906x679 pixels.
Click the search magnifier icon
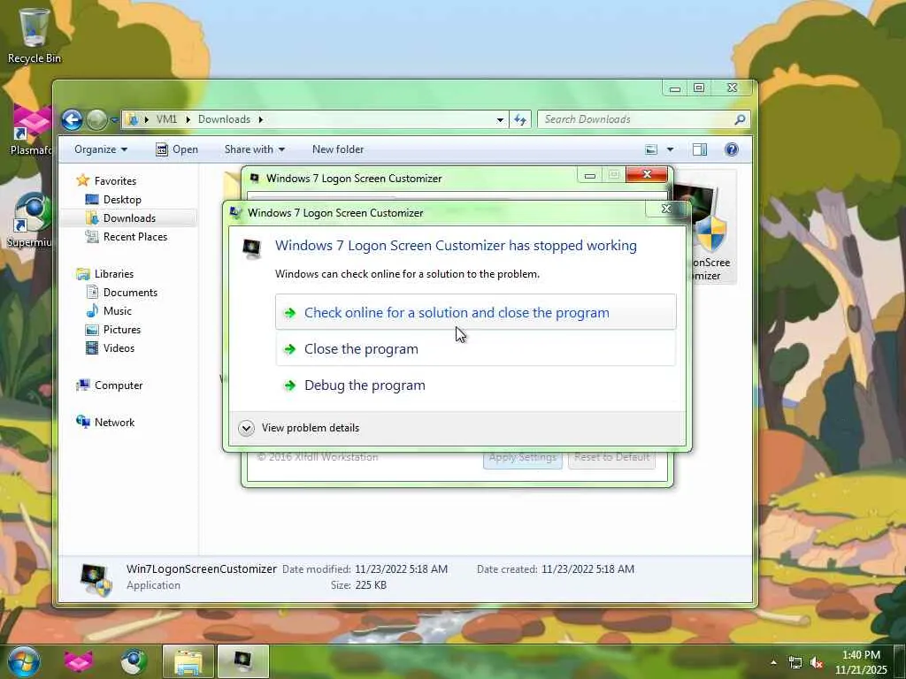click(740, 119)
